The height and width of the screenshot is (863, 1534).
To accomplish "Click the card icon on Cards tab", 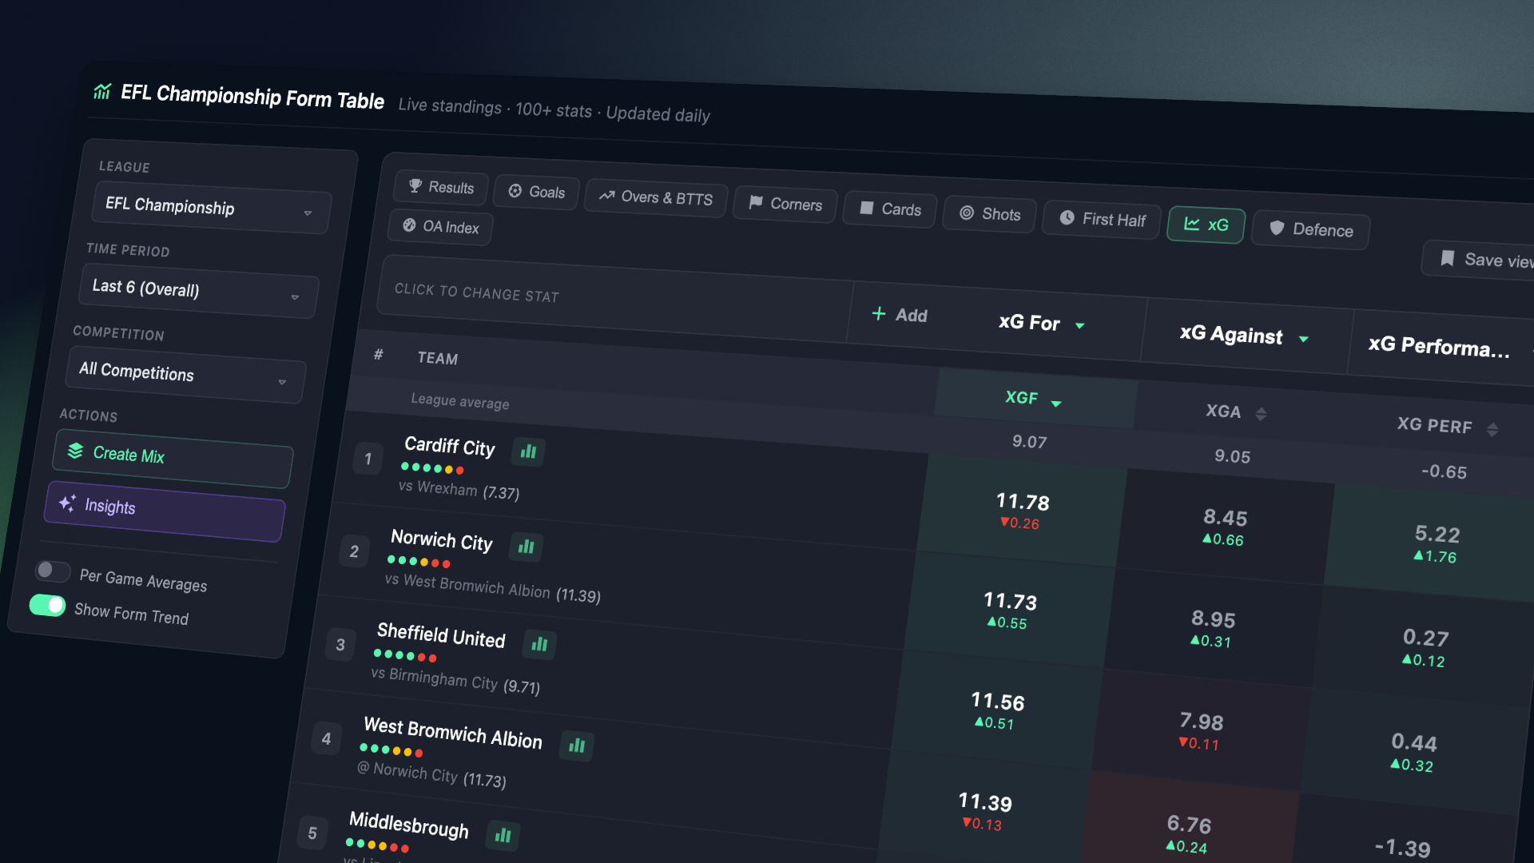I will point(866,208).
